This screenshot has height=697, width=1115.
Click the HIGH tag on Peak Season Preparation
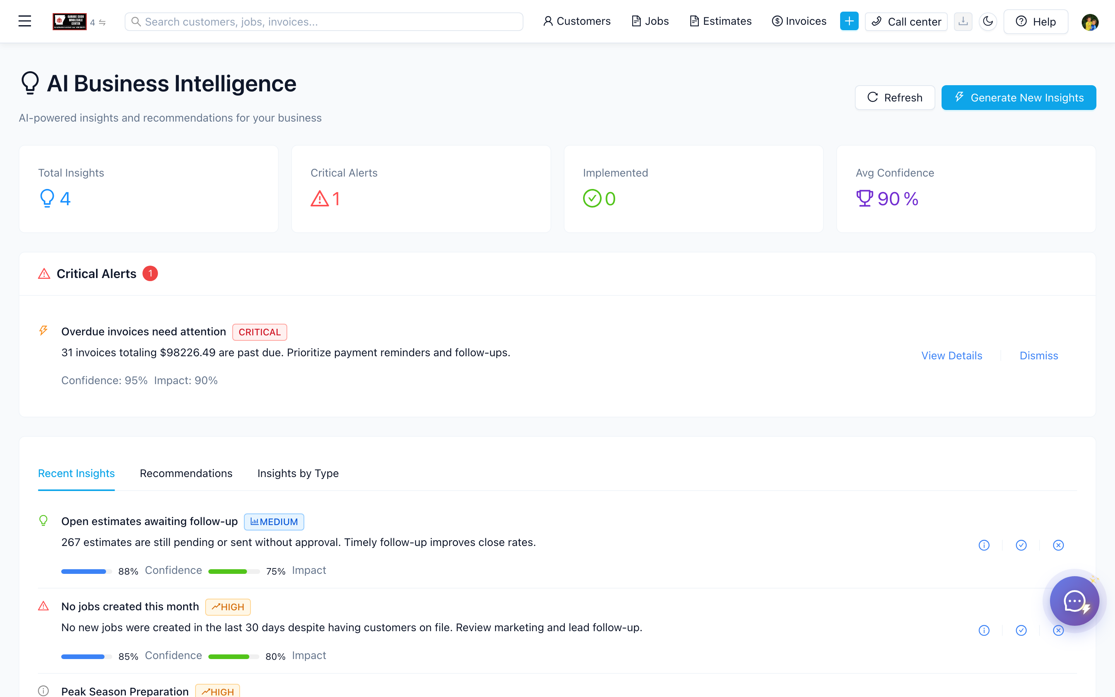(218, 692)
